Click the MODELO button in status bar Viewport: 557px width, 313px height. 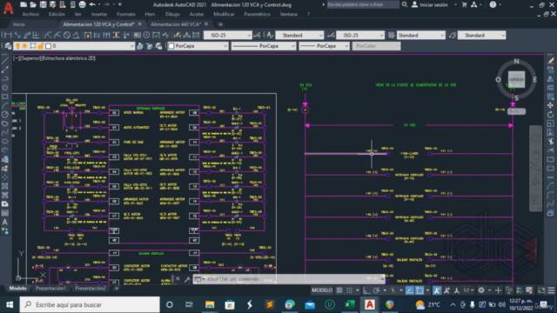coord(322,290)
